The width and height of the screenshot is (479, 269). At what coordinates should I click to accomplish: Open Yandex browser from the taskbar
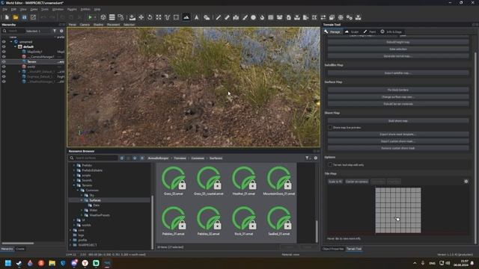85,263
